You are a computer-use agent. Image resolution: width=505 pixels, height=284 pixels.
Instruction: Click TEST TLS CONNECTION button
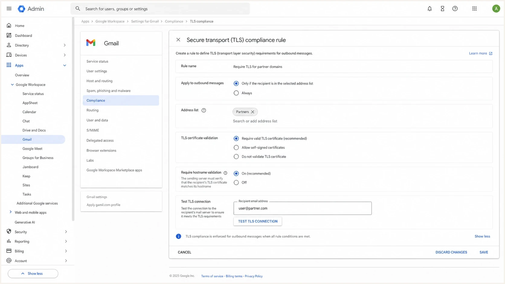point(258,221)
